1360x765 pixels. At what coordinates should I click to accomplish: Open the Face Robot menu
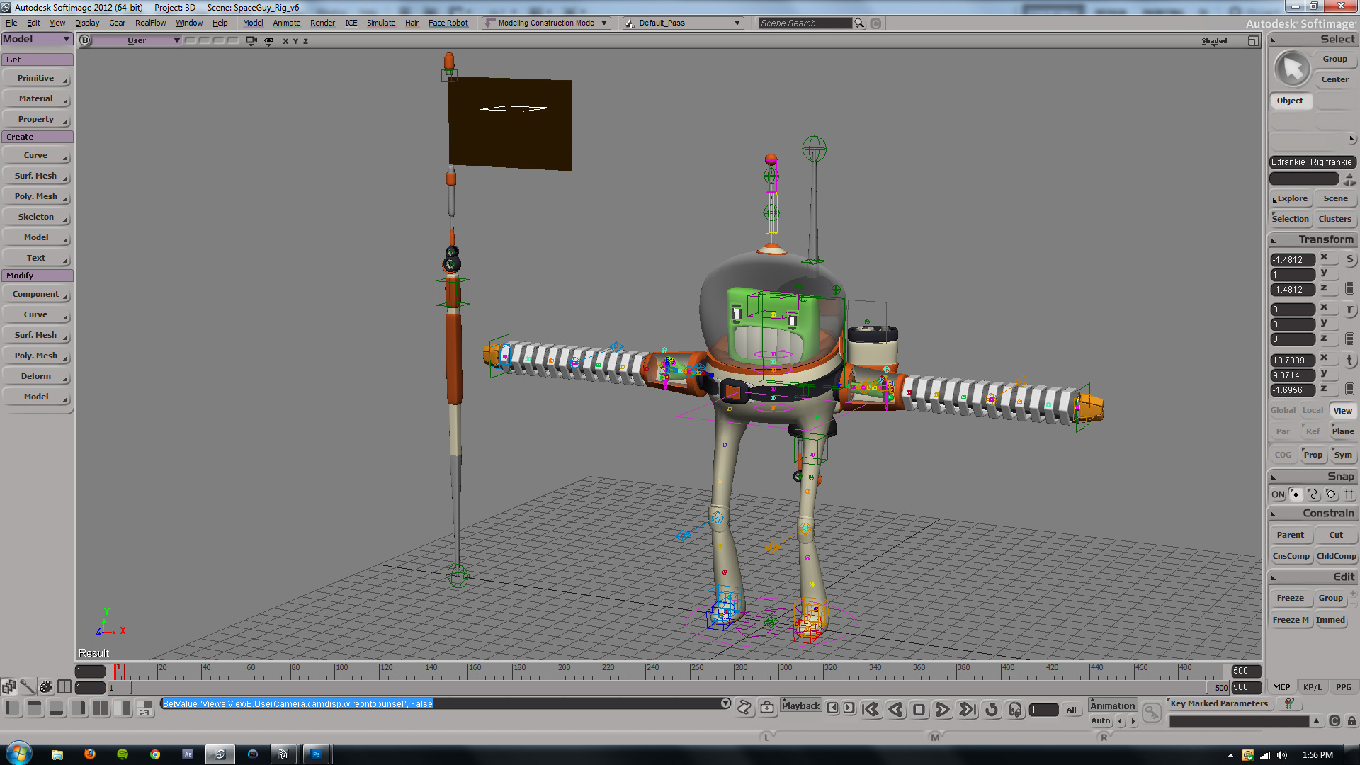click(448, 23)
